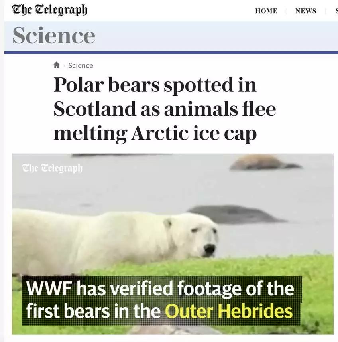This screenshot has height=342, width=338.
Task: Click the 'first bears in the' caption text
Action: coord(94,311)
